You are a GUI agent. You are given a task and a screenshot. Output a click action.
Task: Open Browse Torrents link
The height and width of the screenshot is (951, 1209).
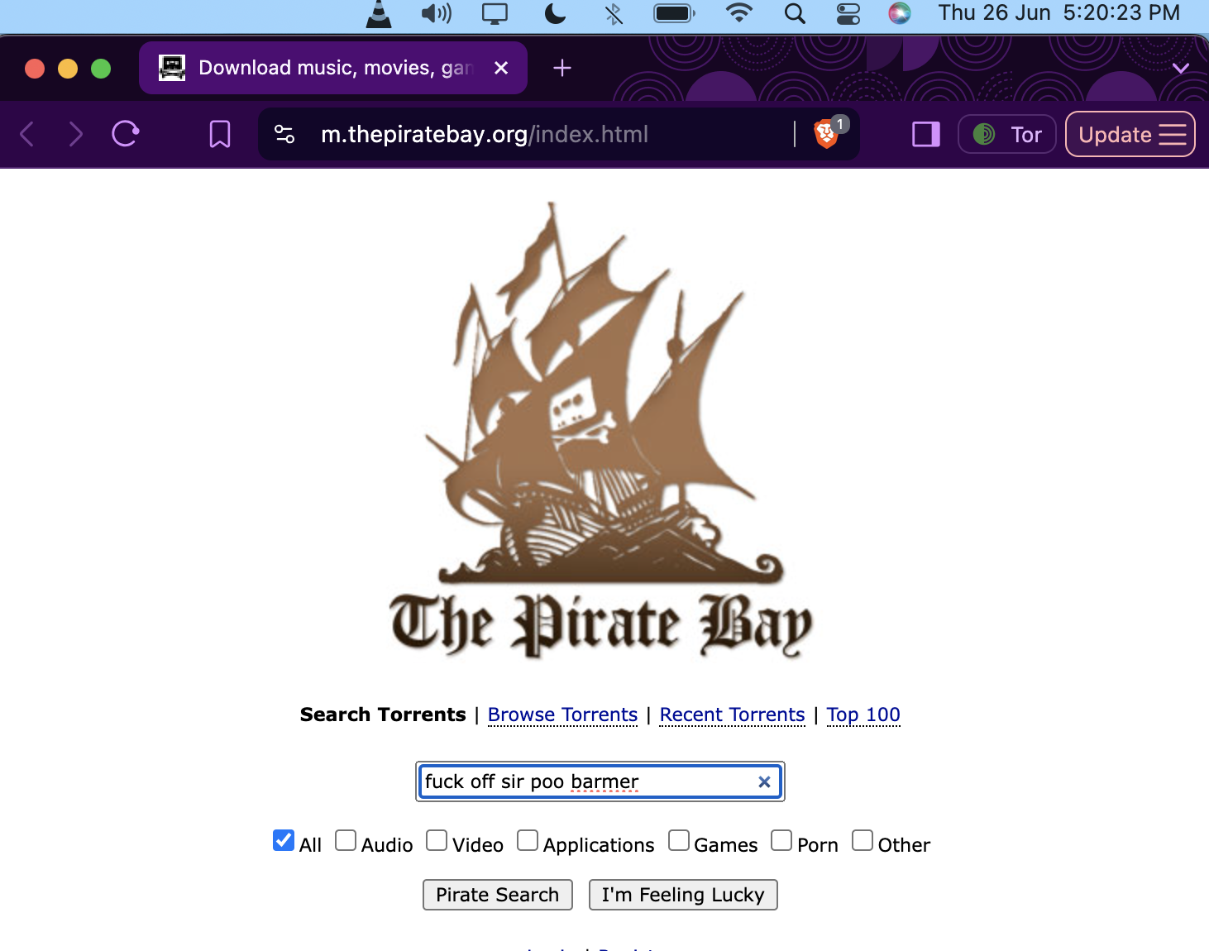point(562,714)
